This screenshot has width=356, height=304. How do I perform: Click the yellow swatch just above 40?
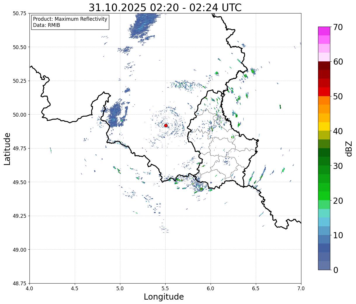324,126
